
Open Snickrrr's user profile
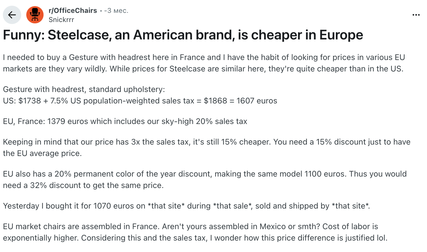(x=61, y=20)
